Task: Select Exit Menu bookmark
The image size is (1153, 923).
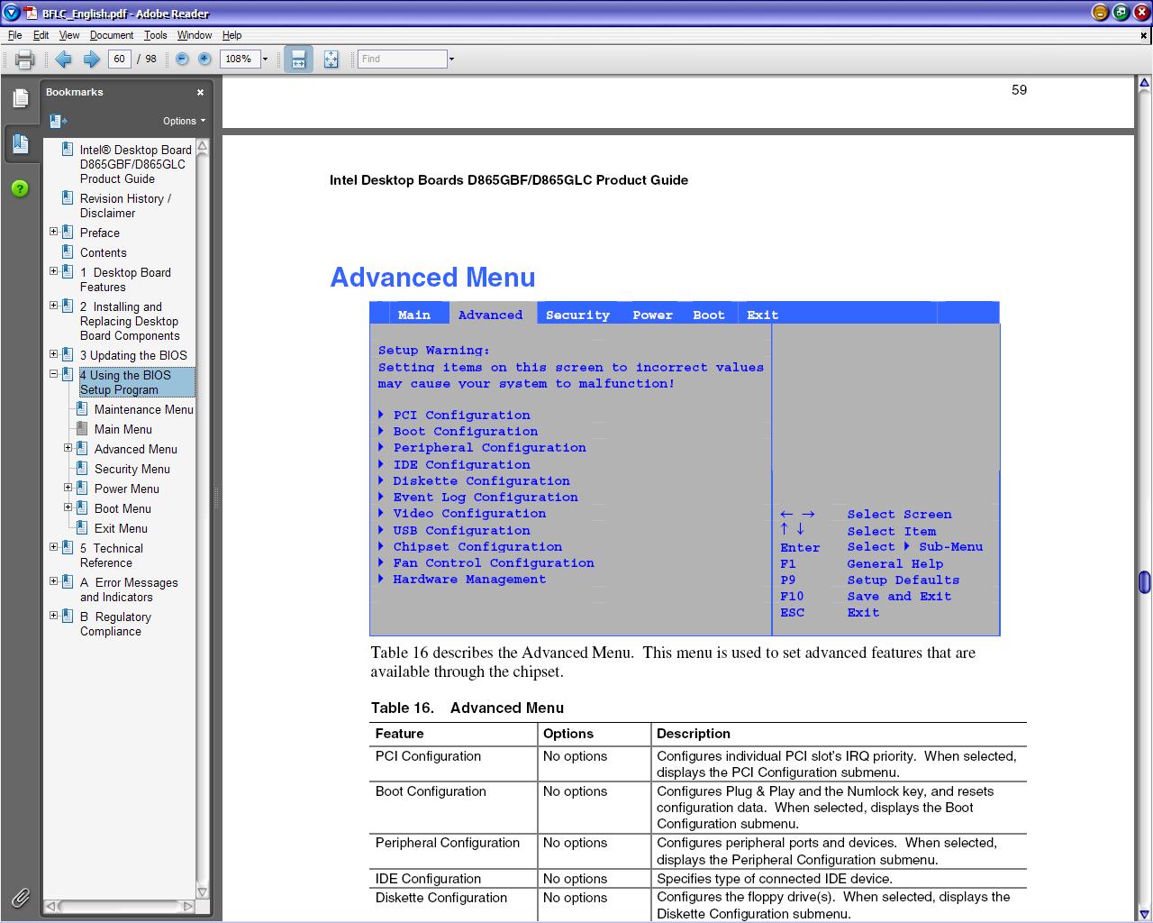Action: click(121, 528)
